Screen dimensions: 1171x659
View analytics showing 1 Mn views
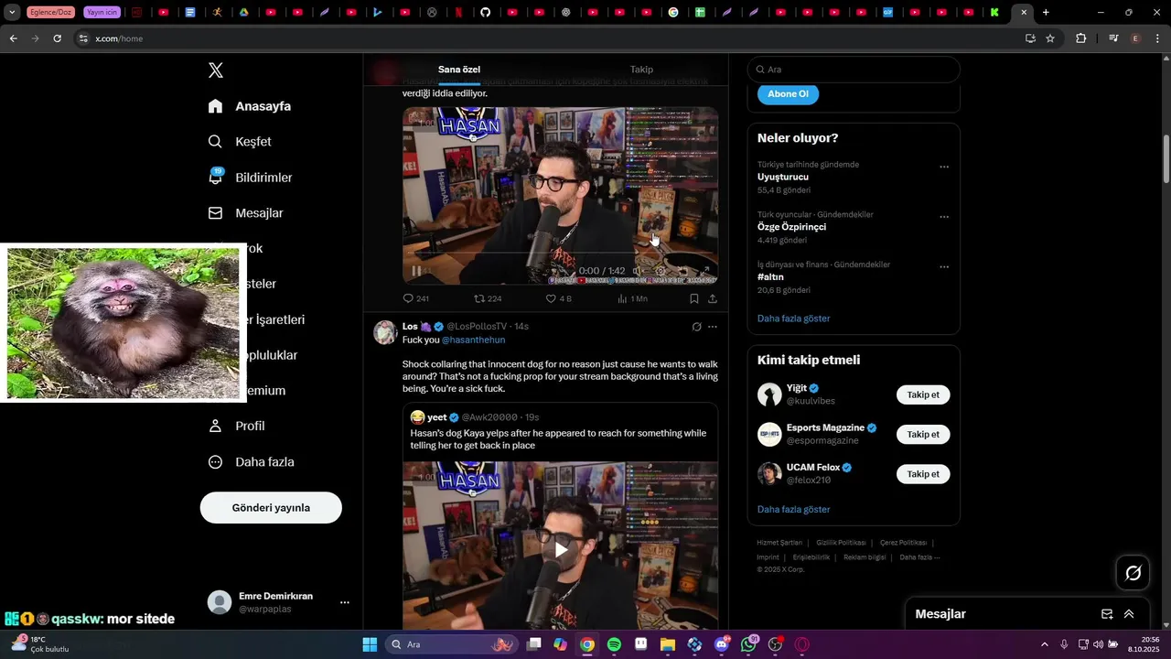point(632,298)
